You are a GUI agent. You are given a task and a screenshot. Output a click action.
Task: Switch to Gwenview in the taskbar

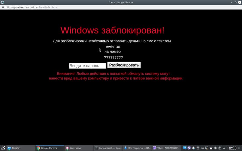click(79, 148)
